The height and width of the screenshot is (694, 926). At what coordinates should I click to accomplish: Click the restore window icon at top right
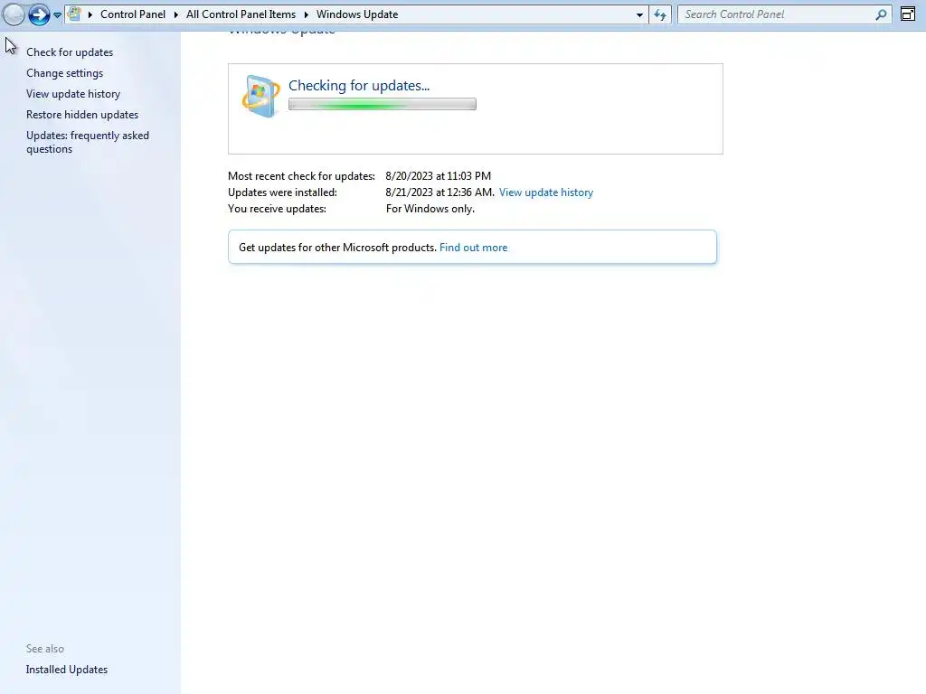[908, 14]
